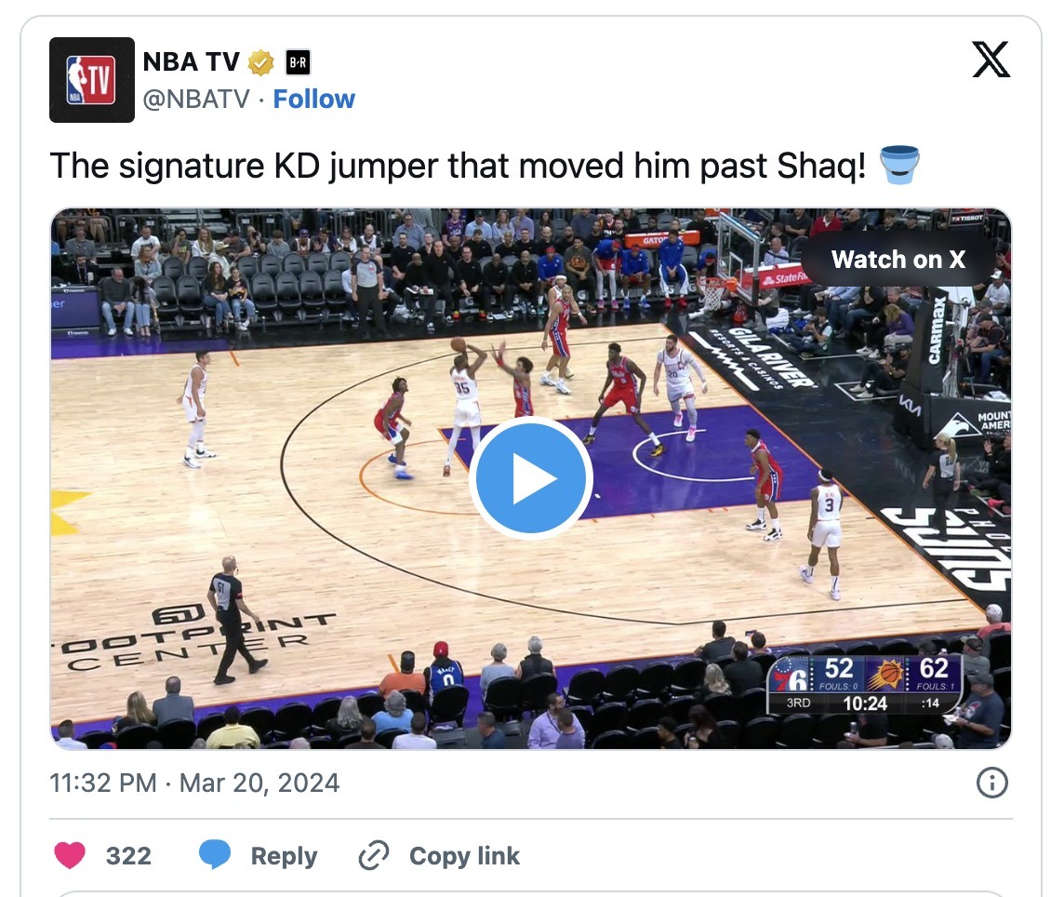Open the NBA TV profile avatar
Screen dimensions: 1051x897
click(x=92, y=80)
